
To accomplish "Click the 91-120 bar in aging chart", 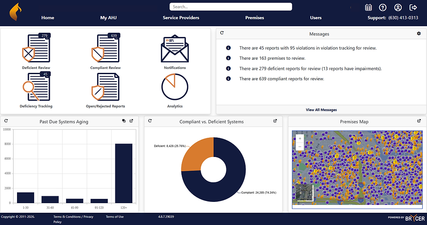I will 99,201.
